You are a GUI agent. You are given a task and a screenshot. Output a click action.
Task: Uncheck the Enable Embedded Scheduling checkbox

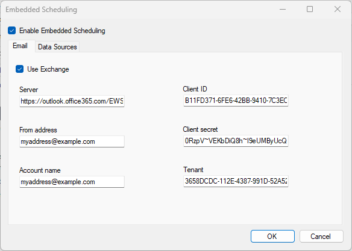[x=12, y=31]
